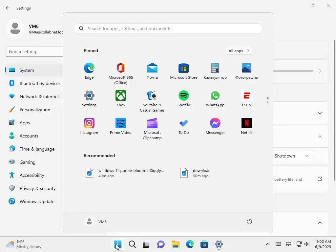Collapse the section above the Shutdown dropdown
Viewport: 336px width, 252px height.
coord(320,136)
